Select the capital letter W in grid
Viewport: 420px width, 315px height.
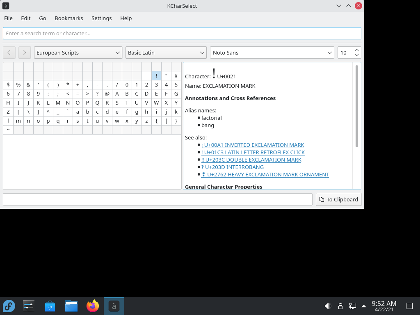156,103
